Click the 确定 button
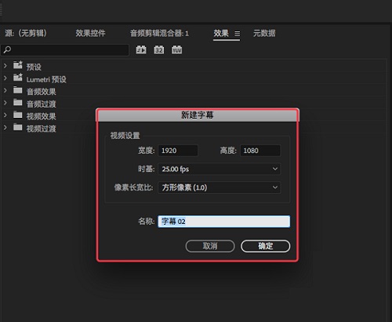 coord(265,246)
